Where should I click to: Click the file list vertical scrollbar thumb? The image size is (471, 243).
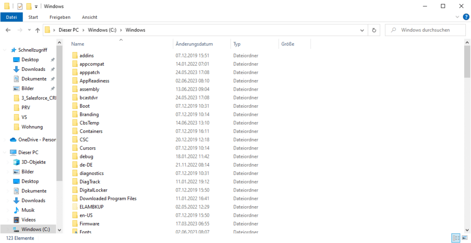[x=467, y=62]
